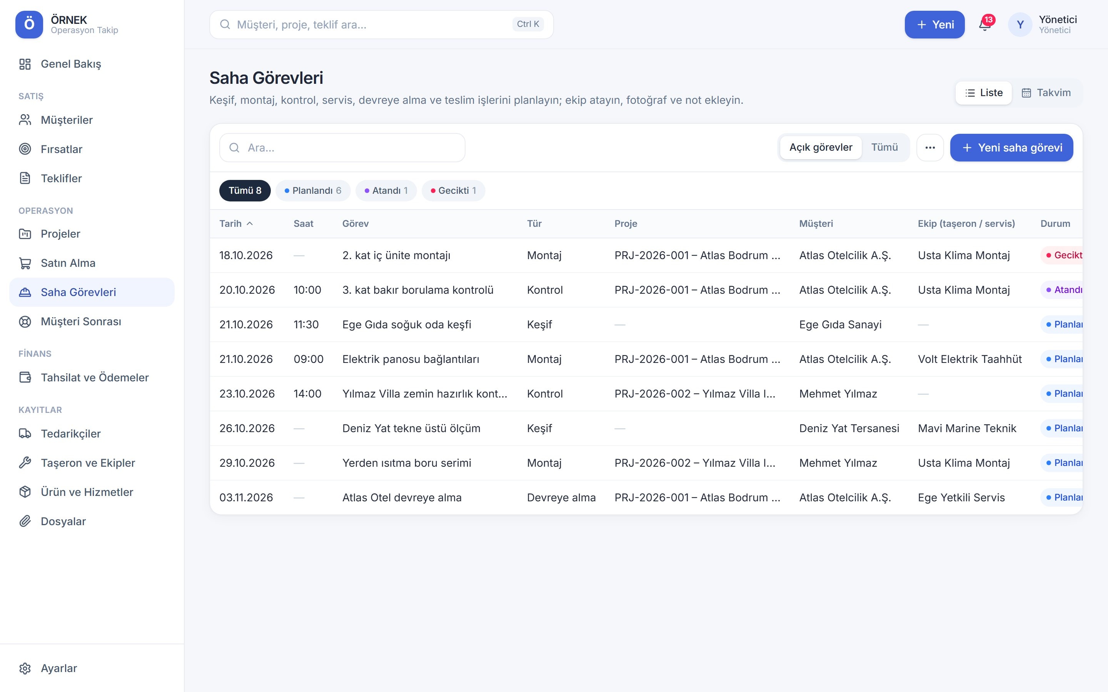Filter by Planlandı 6 chip
1108x692 pixels.
tap(313, 190)
